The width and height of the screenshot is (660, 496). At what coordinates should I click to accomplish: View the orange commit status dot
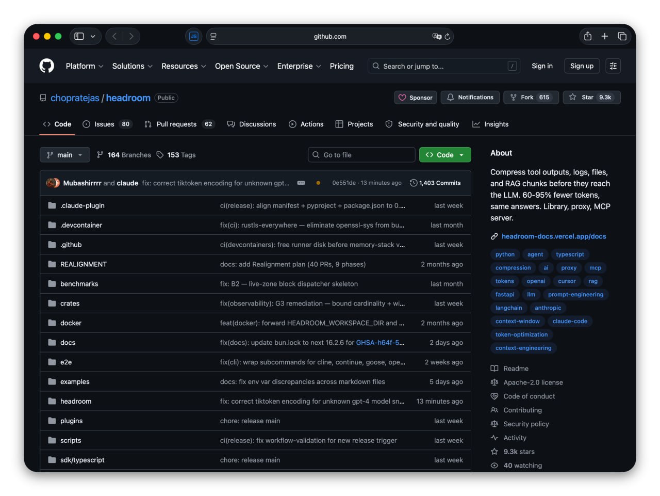pos(318,183)
